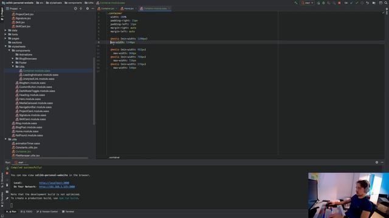Viewport: 389px width, 218px height.
Task: Click the red Stop icon in Run panel
Action: [x=7, y=174]
